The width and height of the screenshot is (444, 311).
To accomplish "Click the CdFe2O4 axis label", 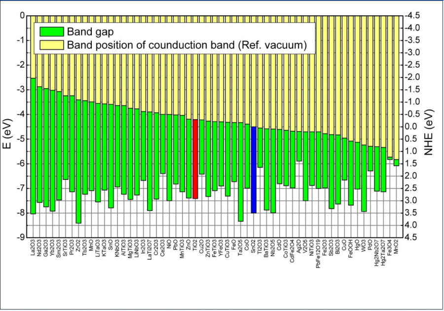I will point(293,251).
